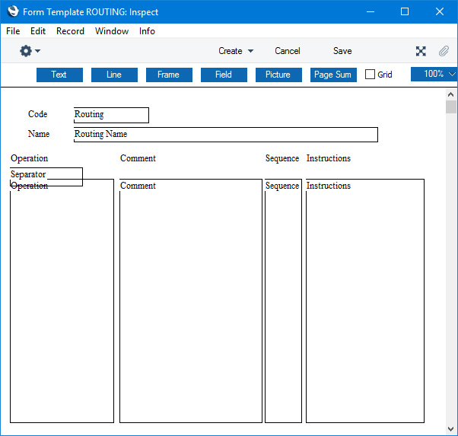Open the Record menu

(70, 31)
